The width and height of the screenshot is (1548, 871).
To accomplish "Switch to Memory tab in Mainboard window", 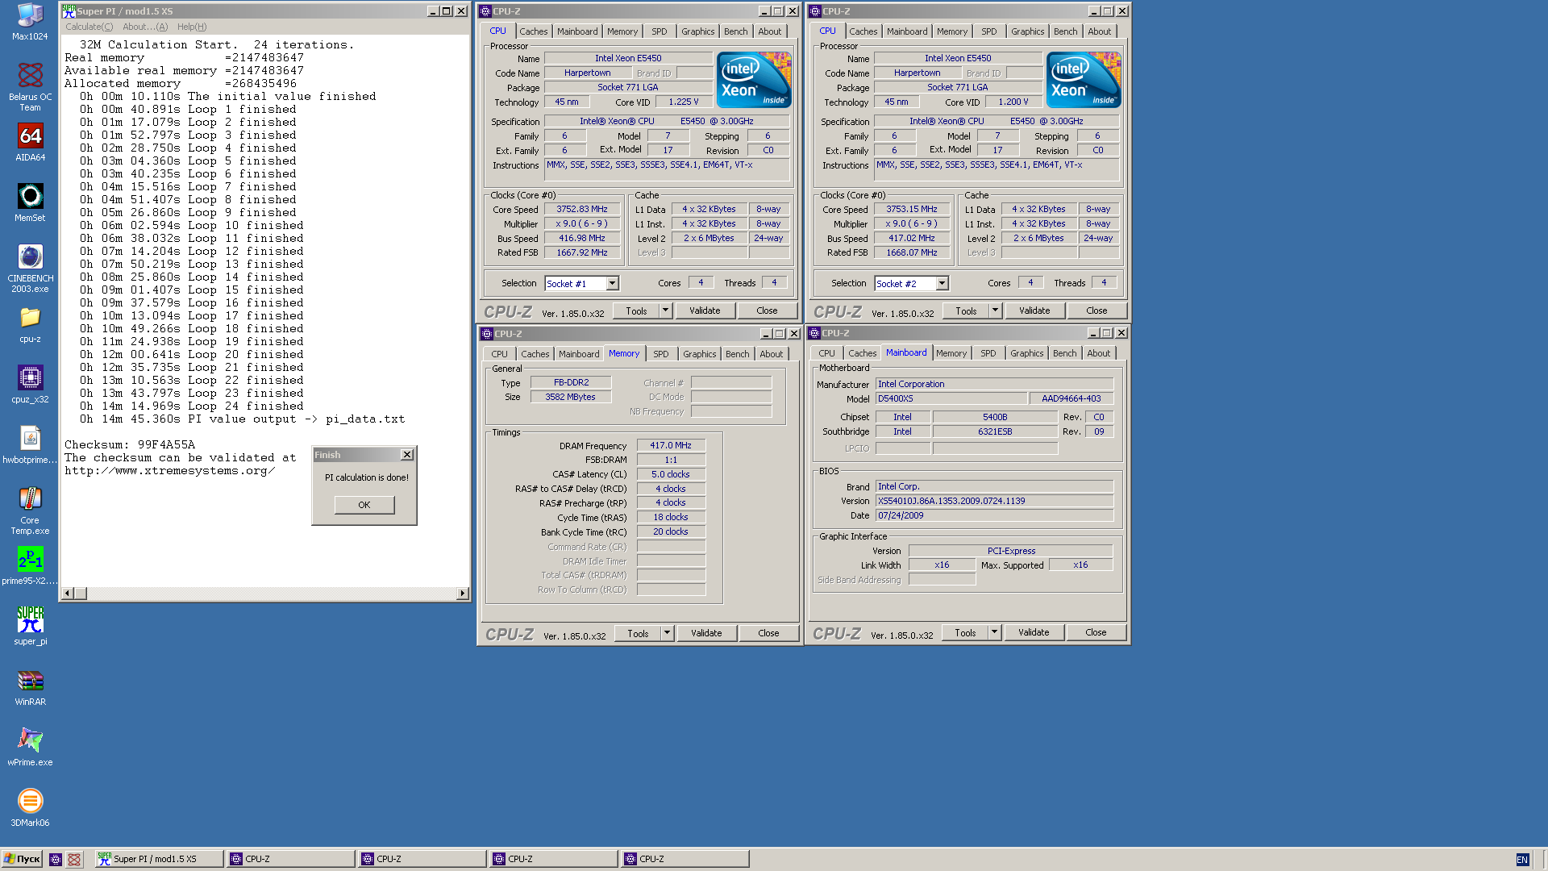I will point(951,353).
